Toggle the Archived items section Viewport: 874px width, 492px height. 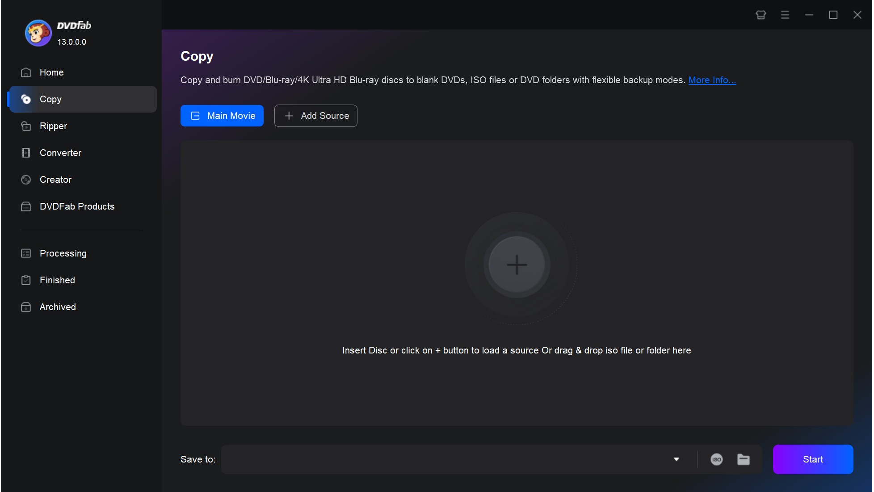[x=58, y=307]
